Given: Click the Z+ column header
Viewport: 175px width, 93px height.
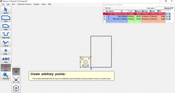Looking at the screenshot, I should tap(131, 11).
